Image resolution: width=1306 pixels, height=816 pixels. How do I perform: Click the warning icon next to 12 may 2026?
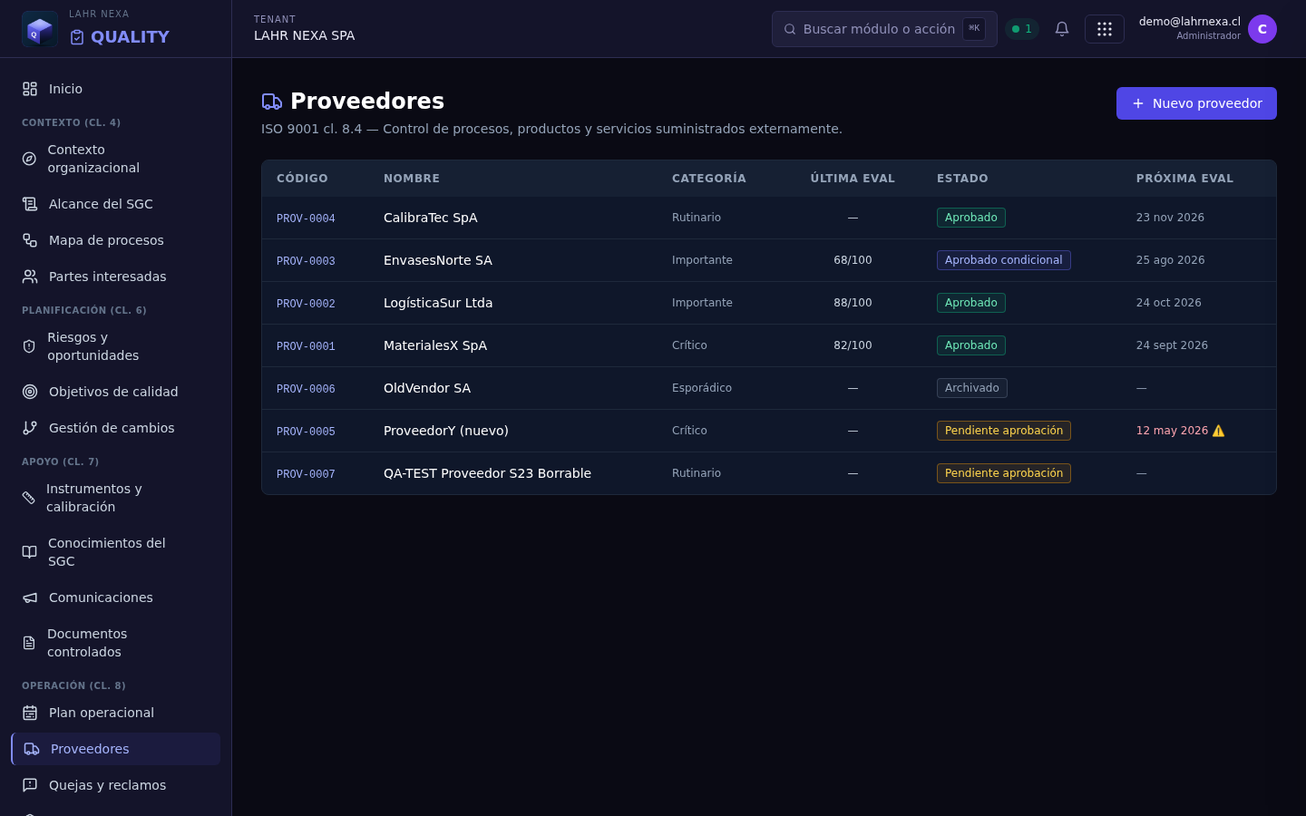point(1218,431)
